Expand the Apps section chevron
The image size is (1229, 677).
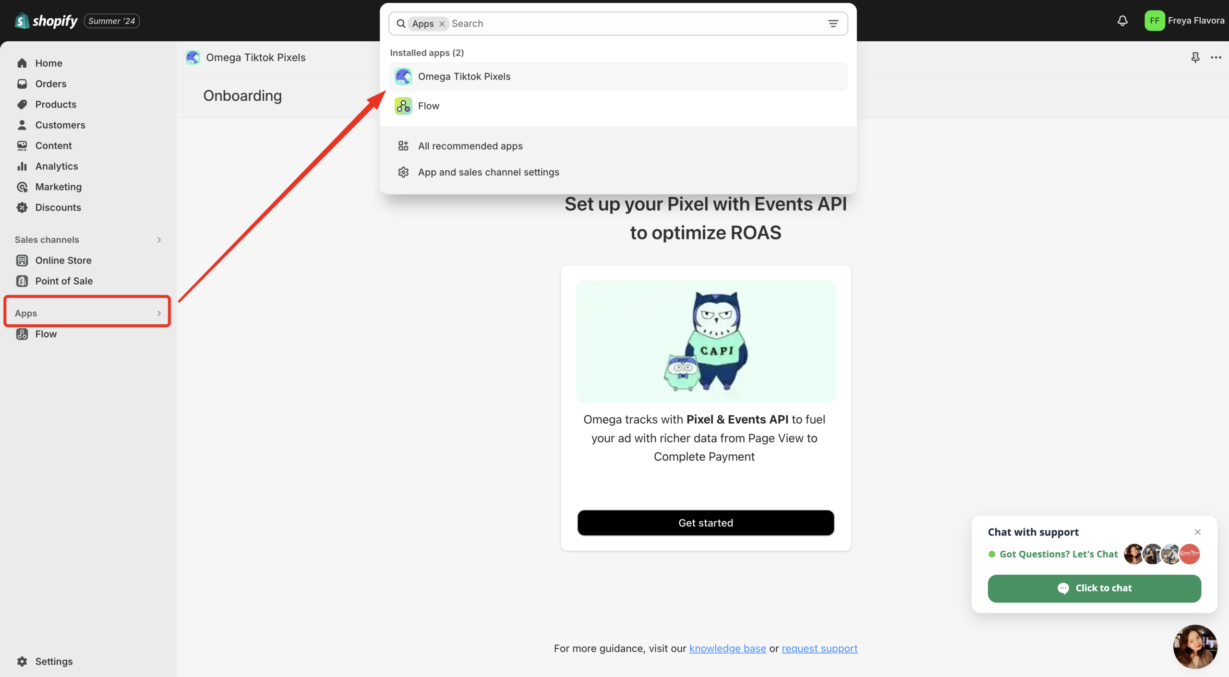click(x=159, y=313)
